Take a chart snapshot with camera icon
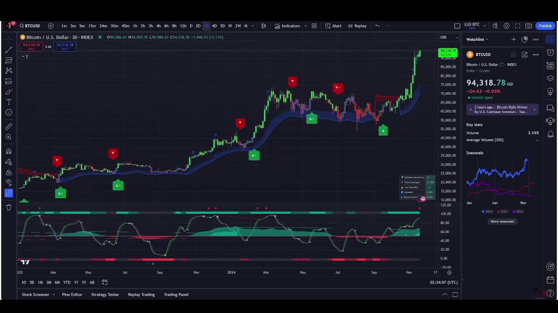The height and width of the screenshot is (313, 558). click(x=528, y=26)
